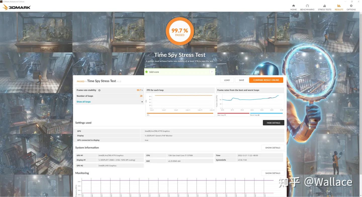Click the question mark beside Valid score

click(212, 72)
